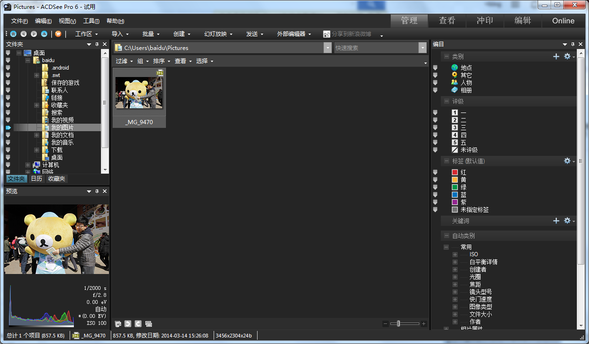Open the 工具 menu
This screenshot has height=344, width=589.
[x=91, y=21]
